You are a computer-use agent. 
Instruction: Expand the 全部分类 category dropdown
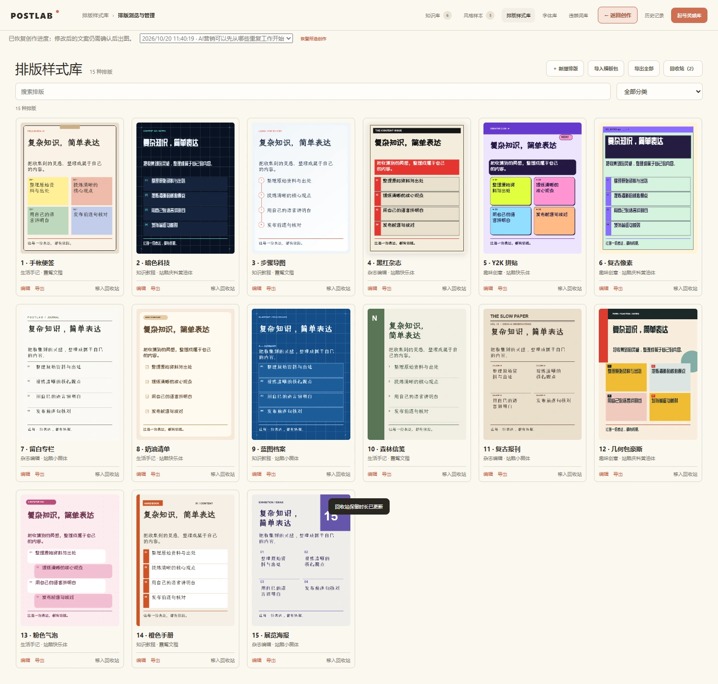(x=660, y=91)
